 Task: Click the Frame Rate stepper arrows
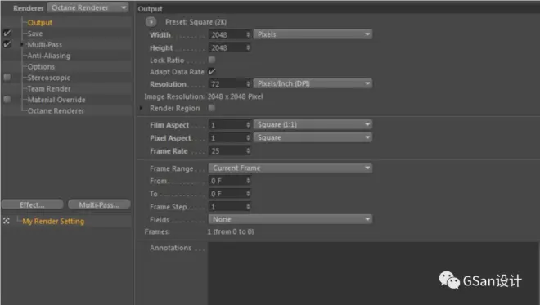tap(248, 150)
